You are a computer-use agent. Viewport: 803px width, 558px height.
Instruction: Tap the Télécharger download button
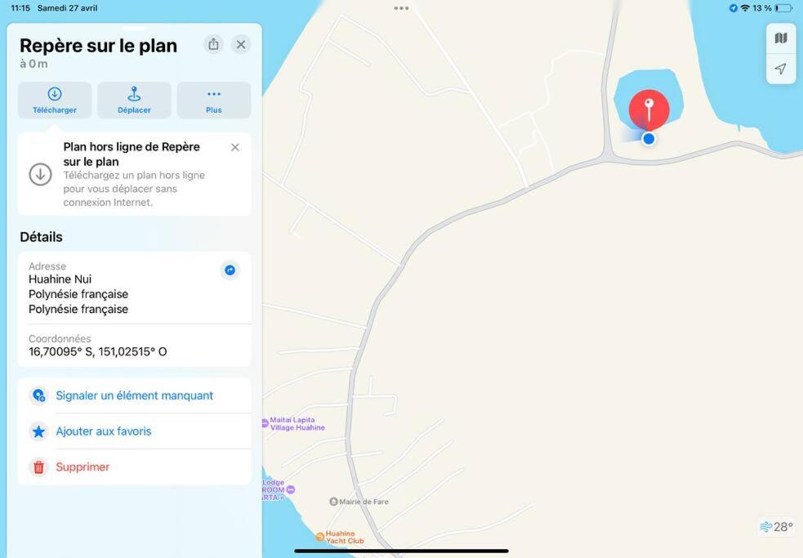point(55,100)
